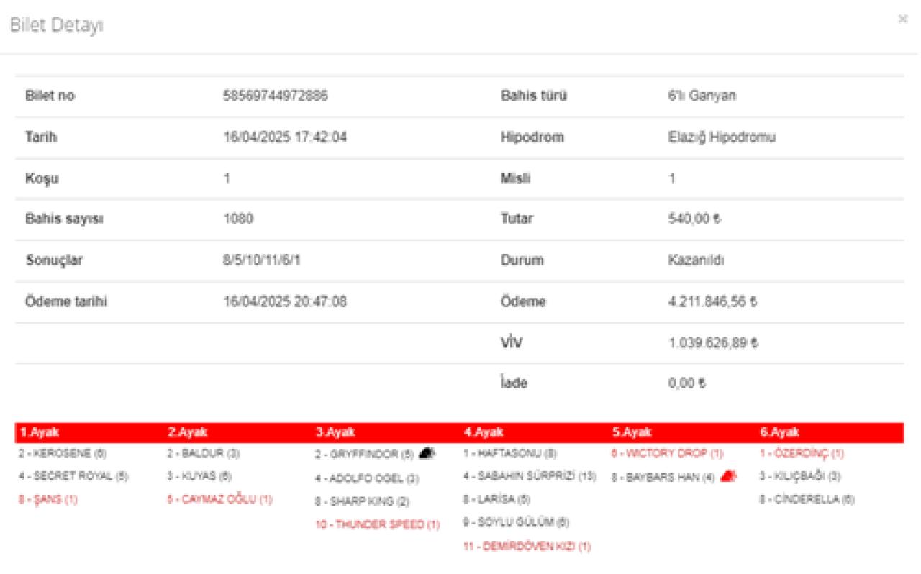Select the 1.Ayak column header

pyautogui.click(x=40, y=432)
